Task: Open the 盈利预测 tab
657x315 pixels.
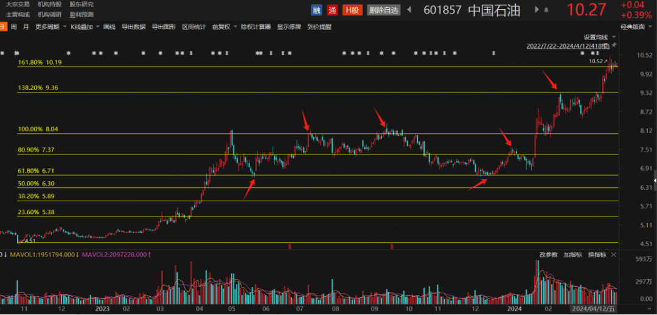Action: pos(82,14)
